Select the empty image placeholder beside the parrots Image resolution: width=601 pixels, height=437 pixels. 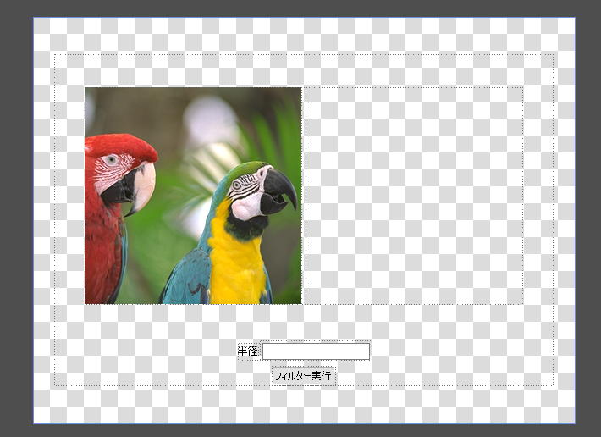(414, 196)
